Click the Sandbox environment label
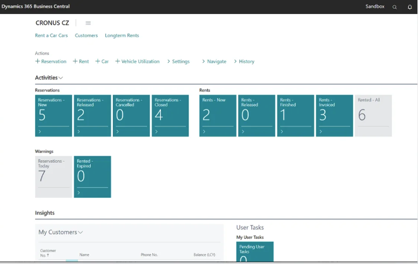The width and height of the screenshot is (418, 264). [x=375, y=6]
